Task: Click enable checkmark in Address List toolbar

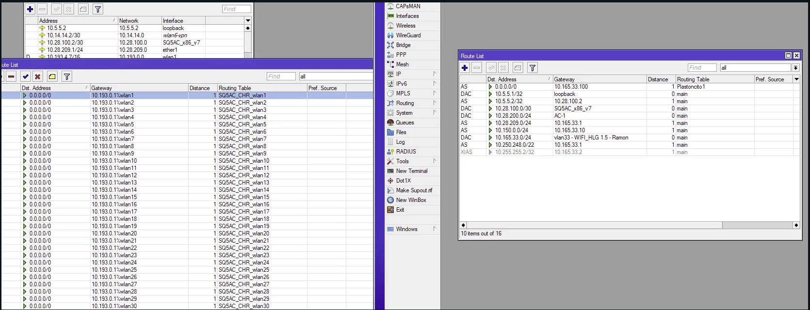Action: (x=57, y=9)
